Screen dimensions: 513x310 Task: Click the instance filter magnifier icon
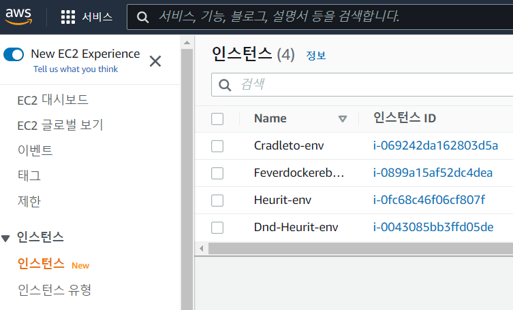(x=225, y=85)
